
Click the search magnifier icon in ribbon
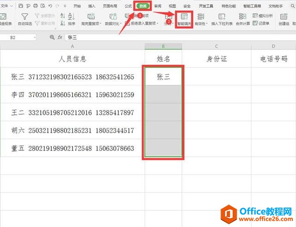[x=293, y=6]
